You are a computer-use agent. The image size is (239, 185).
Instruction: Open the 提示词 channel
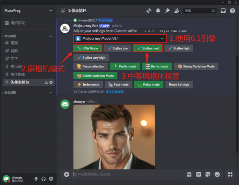click(x=28, y=67)
